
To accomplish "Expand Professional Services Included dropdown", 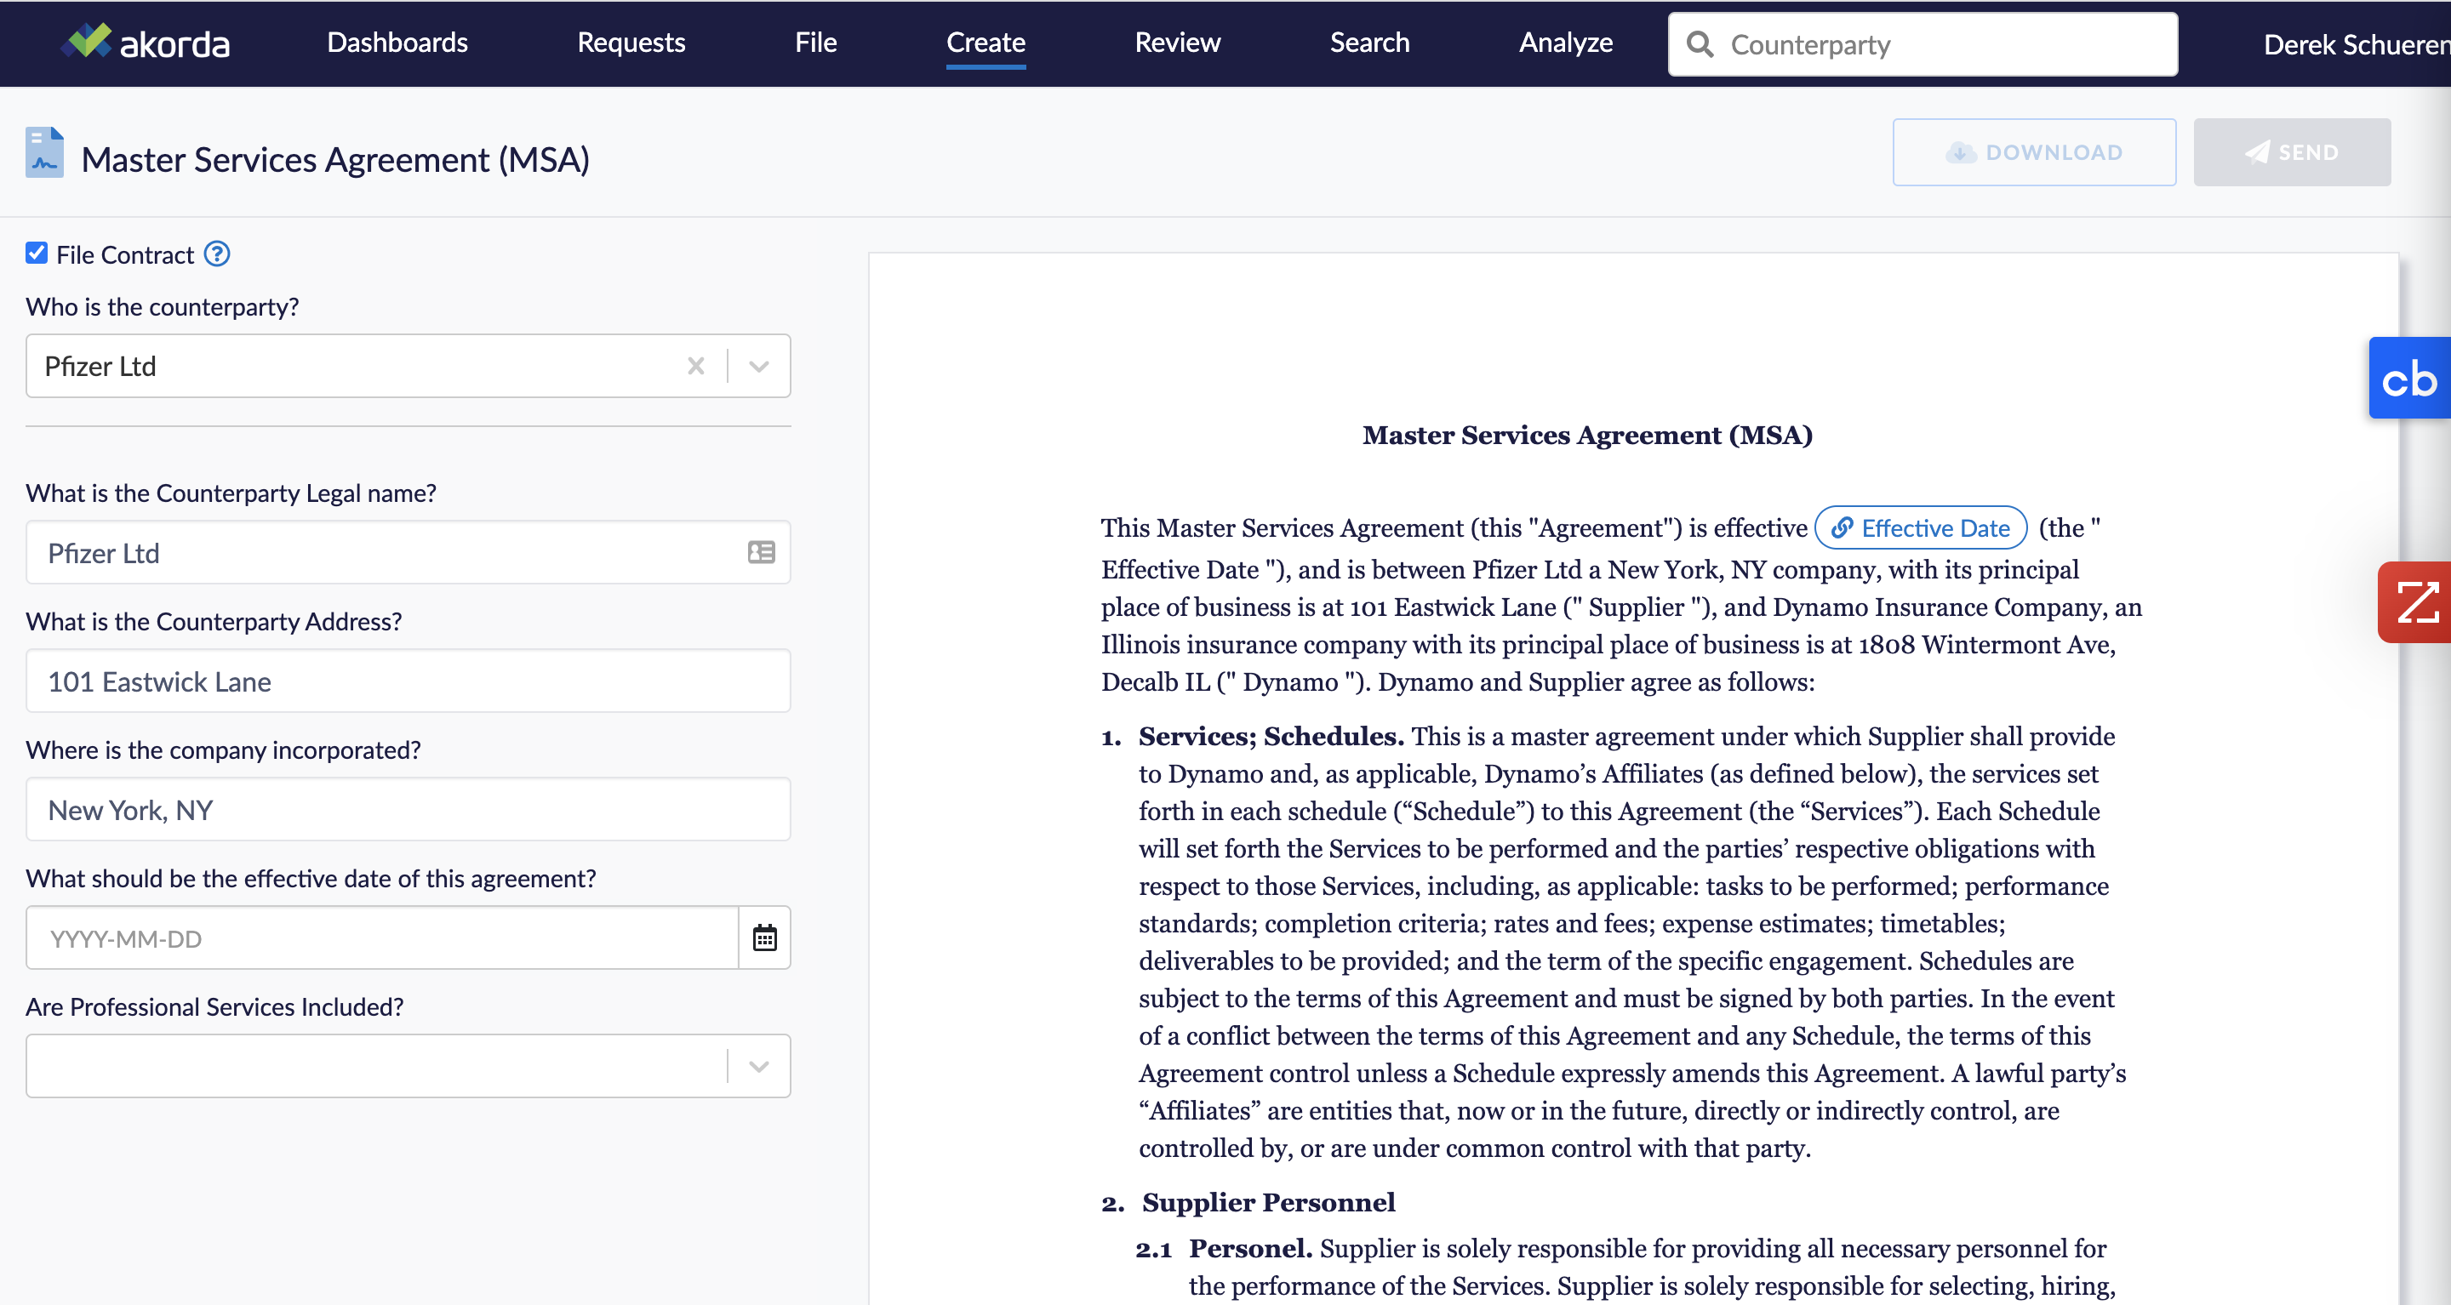I will pos(758,1066).
